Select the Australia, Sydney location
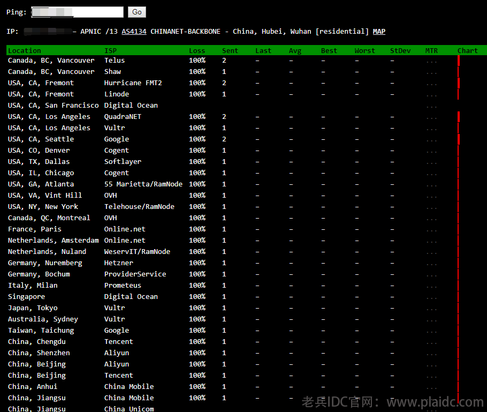Image resolution: width=487 pixels, height=412 pixels. 43,319
